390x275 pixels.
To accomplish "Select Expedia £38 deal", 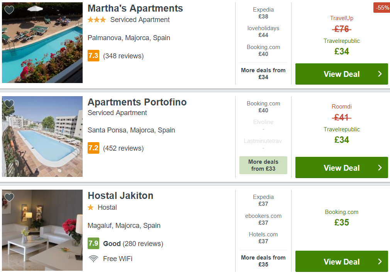I will pos(263,13).
